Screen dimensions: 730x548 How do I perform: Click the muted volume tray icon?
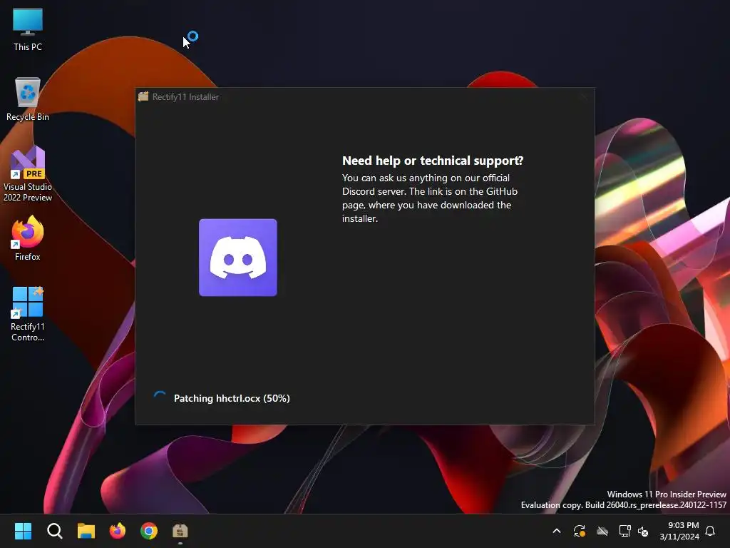click(x=643, y=531)
